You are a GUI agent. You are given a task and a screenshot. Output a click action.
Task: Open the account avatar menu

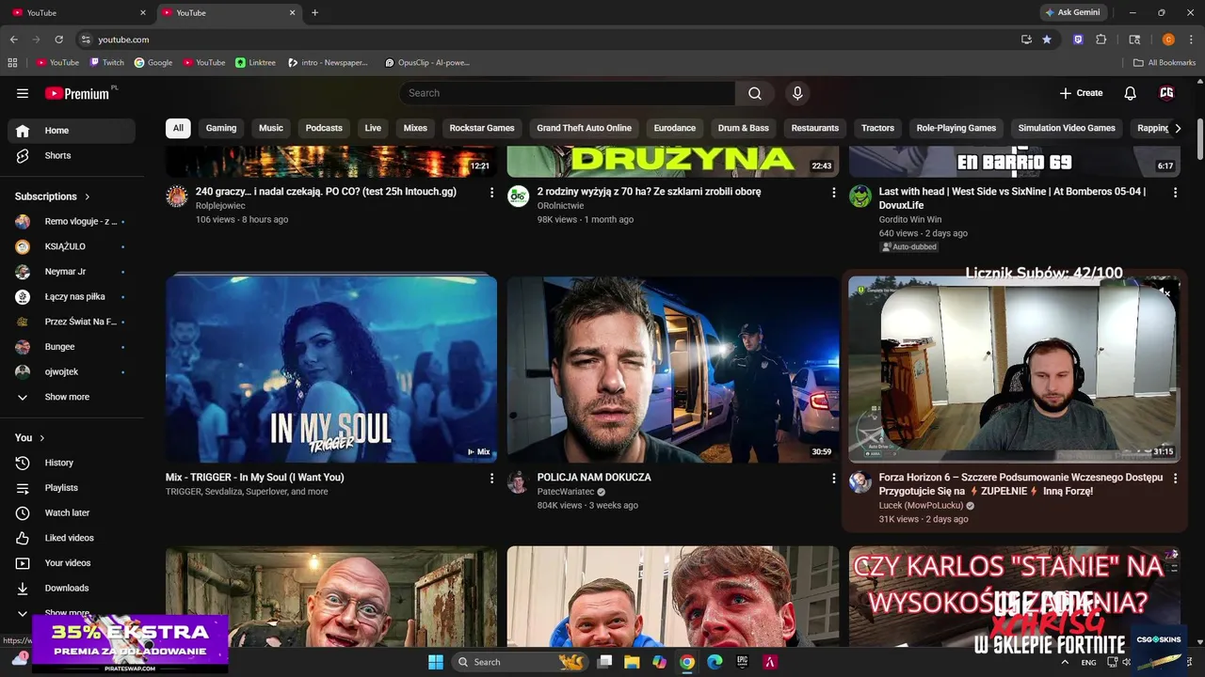(x=1166, y=93)
